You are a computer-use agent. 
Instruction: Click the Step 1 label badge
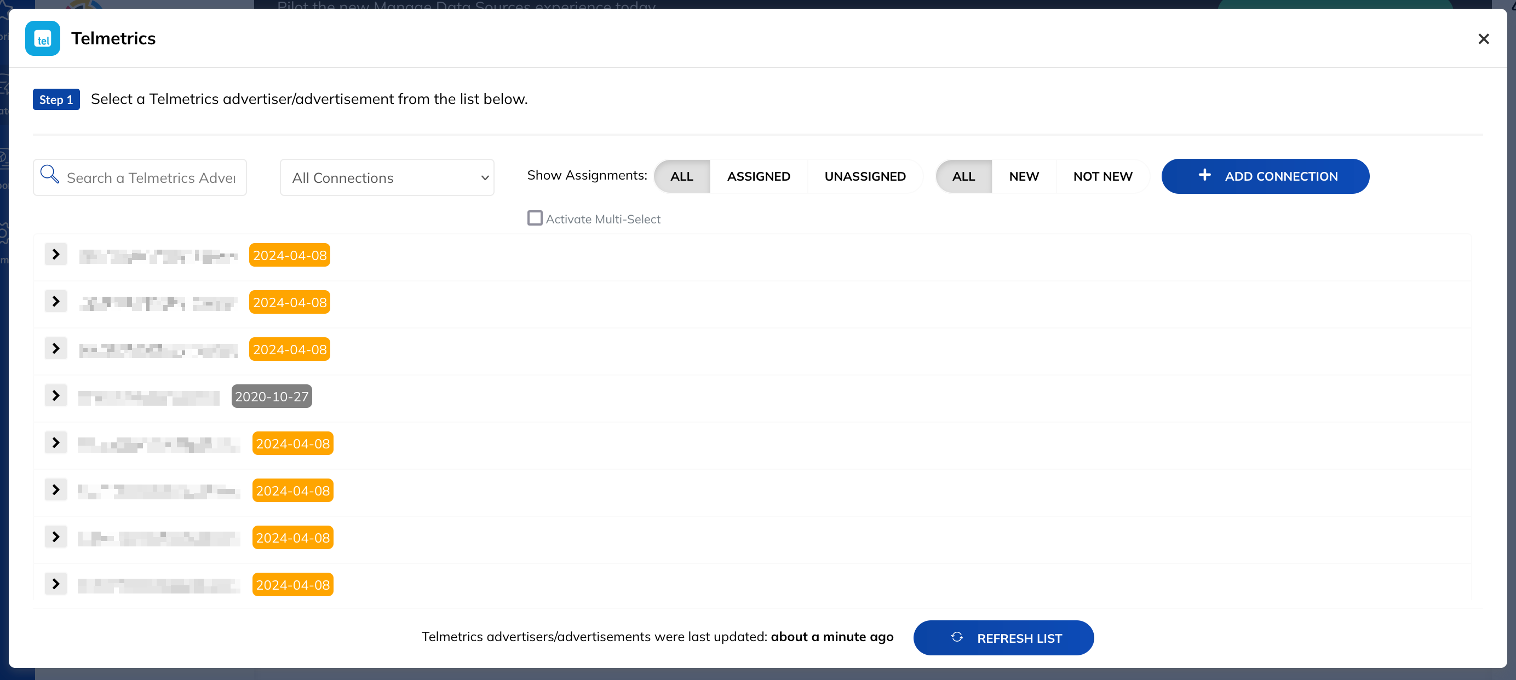(x=56, y=100)
